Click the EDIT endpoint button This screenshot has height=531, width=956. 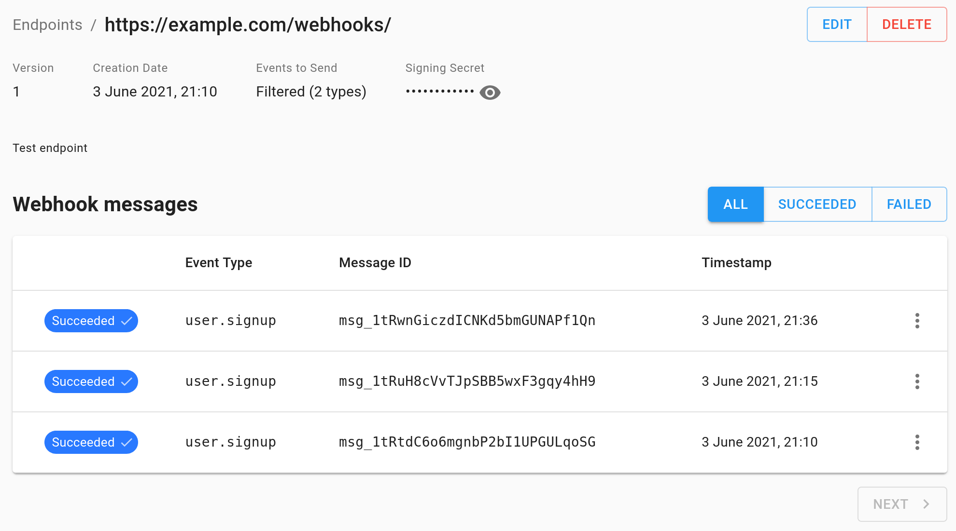click(837, 25)
